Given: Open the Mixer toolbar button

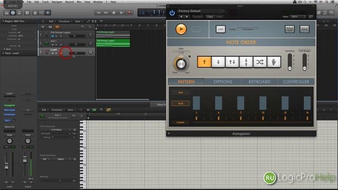Looking at the screenshot, I should [x=41, y=13].
